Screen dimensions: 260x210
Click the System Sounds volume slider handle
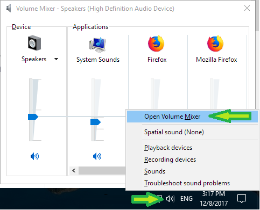tap(95, 122)
